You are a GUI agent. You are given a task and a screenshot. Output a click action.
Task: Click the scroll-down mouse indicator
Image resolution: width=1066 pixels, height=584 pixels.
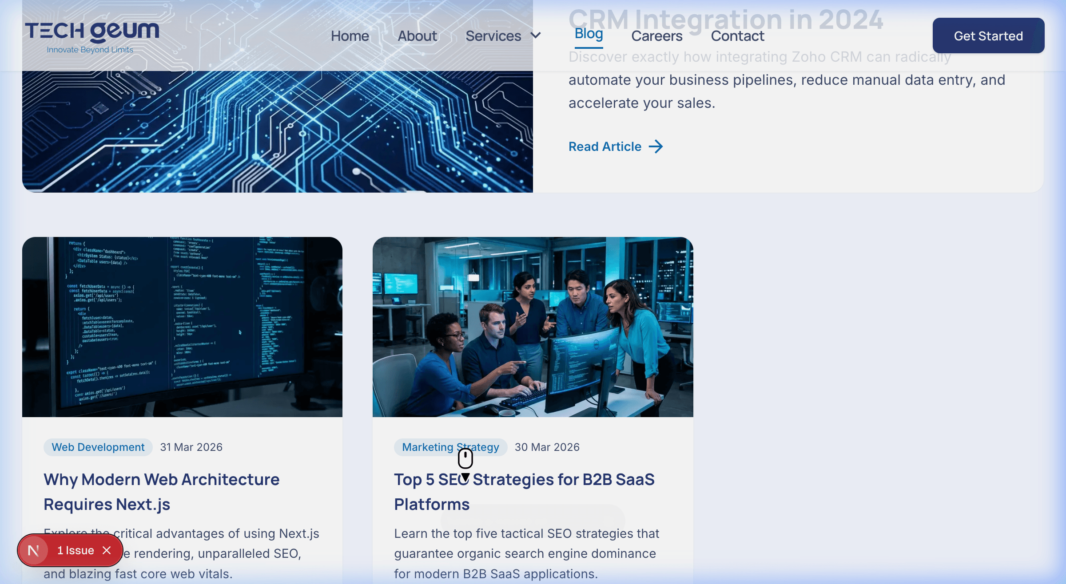465,459
